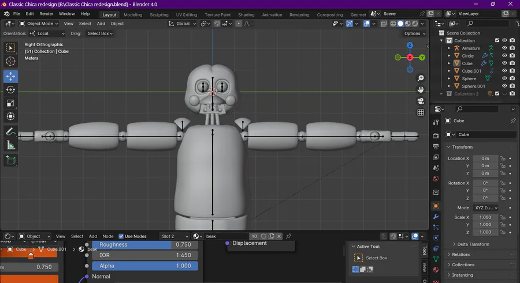Open Global transform orientation dropdown
520x283 pixels.
pyautogui.click(x=183, y=24)
